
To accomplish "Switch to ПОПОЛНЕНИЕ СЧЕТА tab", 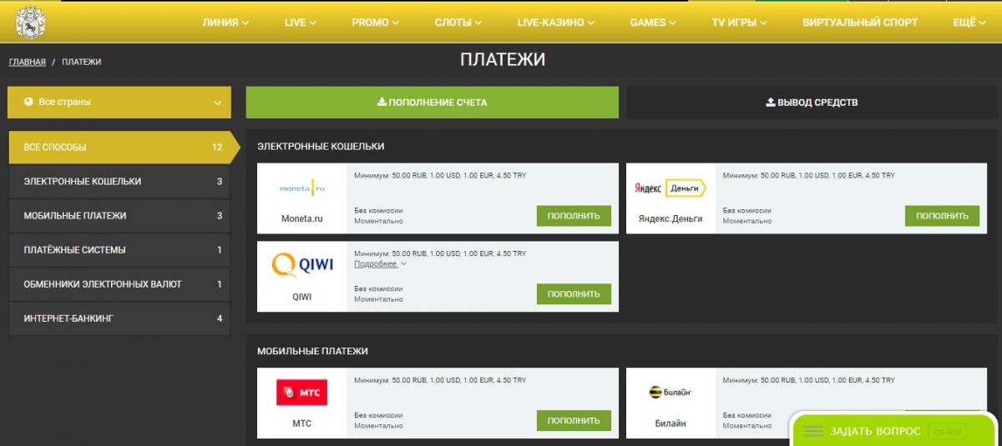I will 432,103.
